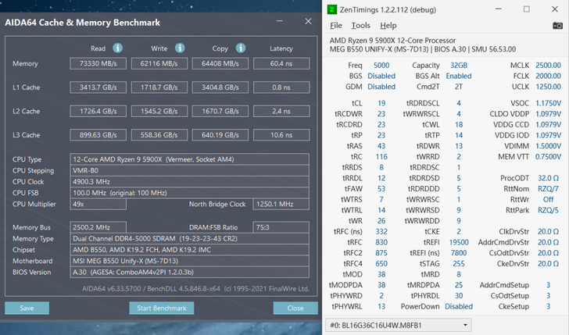Click the PowerDown value Disabled
This screenshot has height=335, width=569.
(459, 306)
